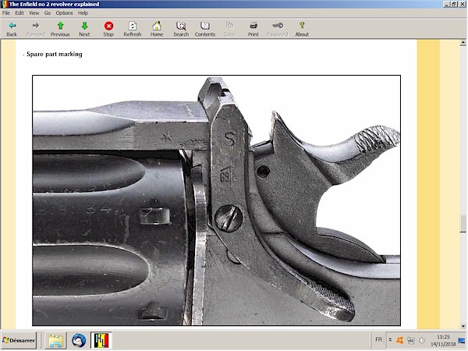Click the 'Spare part marking' heading
Viewport: 468px width, 351px height.
(x=55, y=54)
